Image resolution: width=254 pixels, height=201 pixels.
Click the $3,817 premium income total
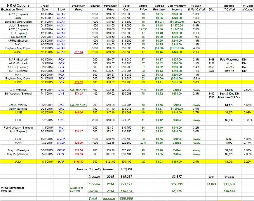(x=177, y=177)
